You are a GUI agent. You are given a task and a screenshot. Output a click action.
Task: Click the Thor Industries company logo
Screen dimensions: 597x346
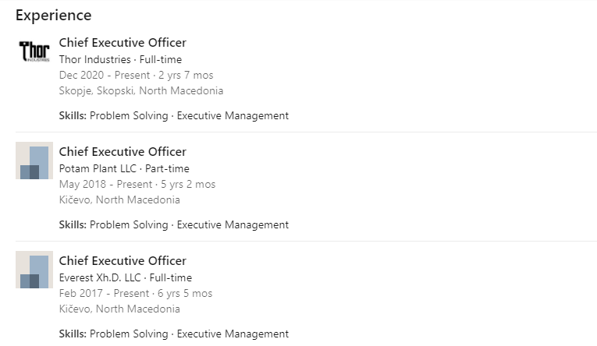[34, 51]
